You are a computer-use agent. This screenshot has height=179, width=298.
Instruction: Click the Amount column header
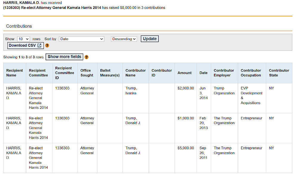pos(184,73)
